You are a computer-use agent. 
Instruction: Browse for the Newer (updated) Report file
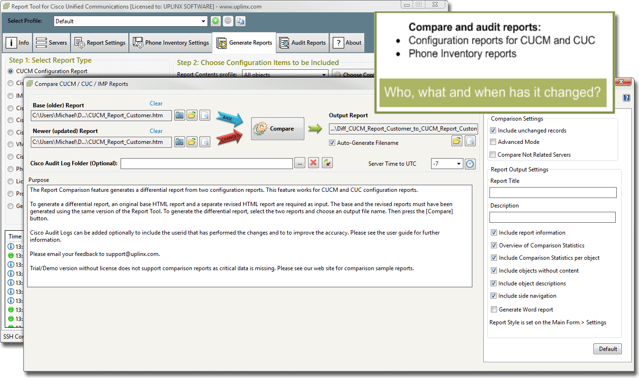pos(192,142)
